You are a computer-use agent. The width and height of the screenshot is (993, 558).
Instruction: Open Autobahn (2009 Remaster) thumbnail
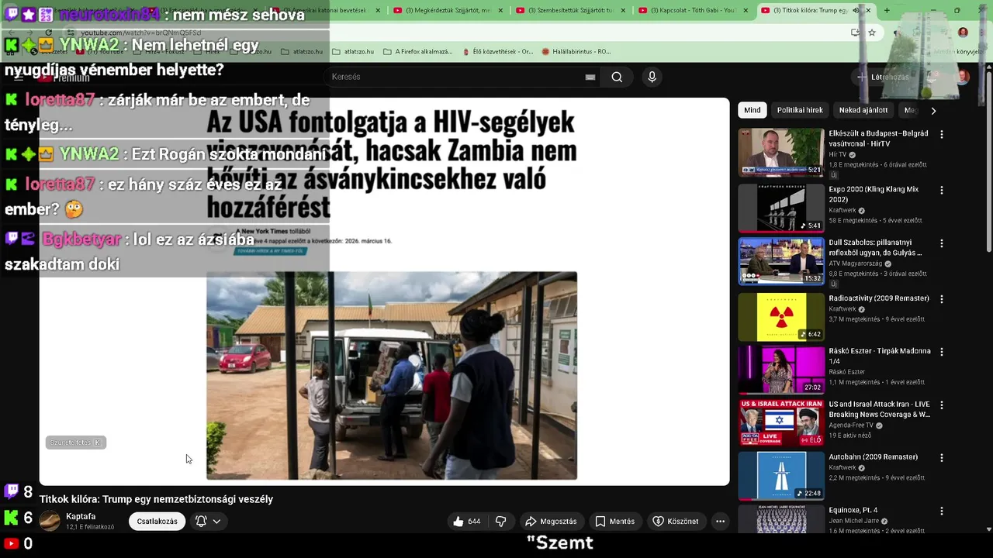point(781,476)
